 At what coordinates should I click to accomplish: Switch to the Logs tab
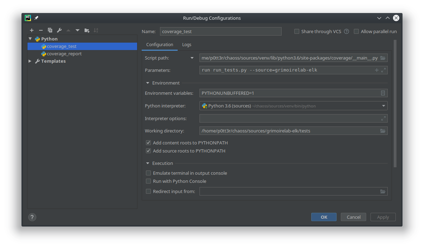click(x=186, y=44)
